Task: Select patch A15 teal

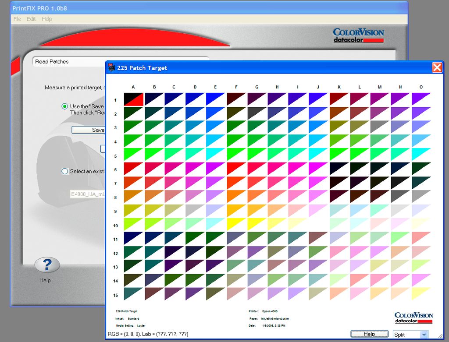Action: click(133, 294)
